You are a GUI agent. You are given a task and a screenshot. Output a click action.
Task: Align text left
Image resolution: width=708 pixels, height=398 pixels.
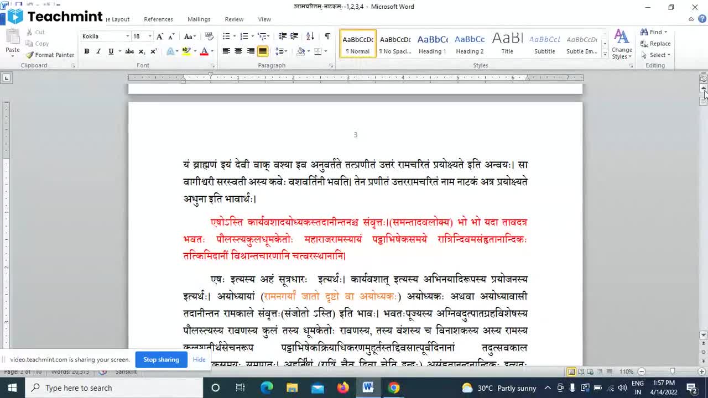(x=226, y=51)
